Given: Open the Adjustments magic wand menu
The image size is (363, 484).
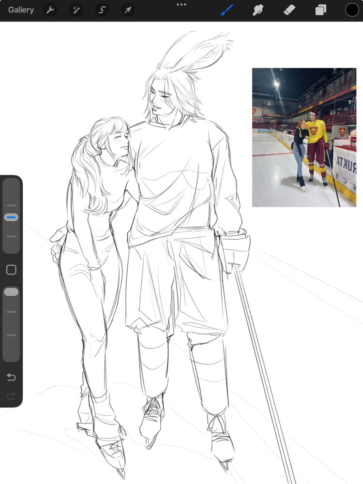Looking at the screenshot, I should click(x=76, y=10).
